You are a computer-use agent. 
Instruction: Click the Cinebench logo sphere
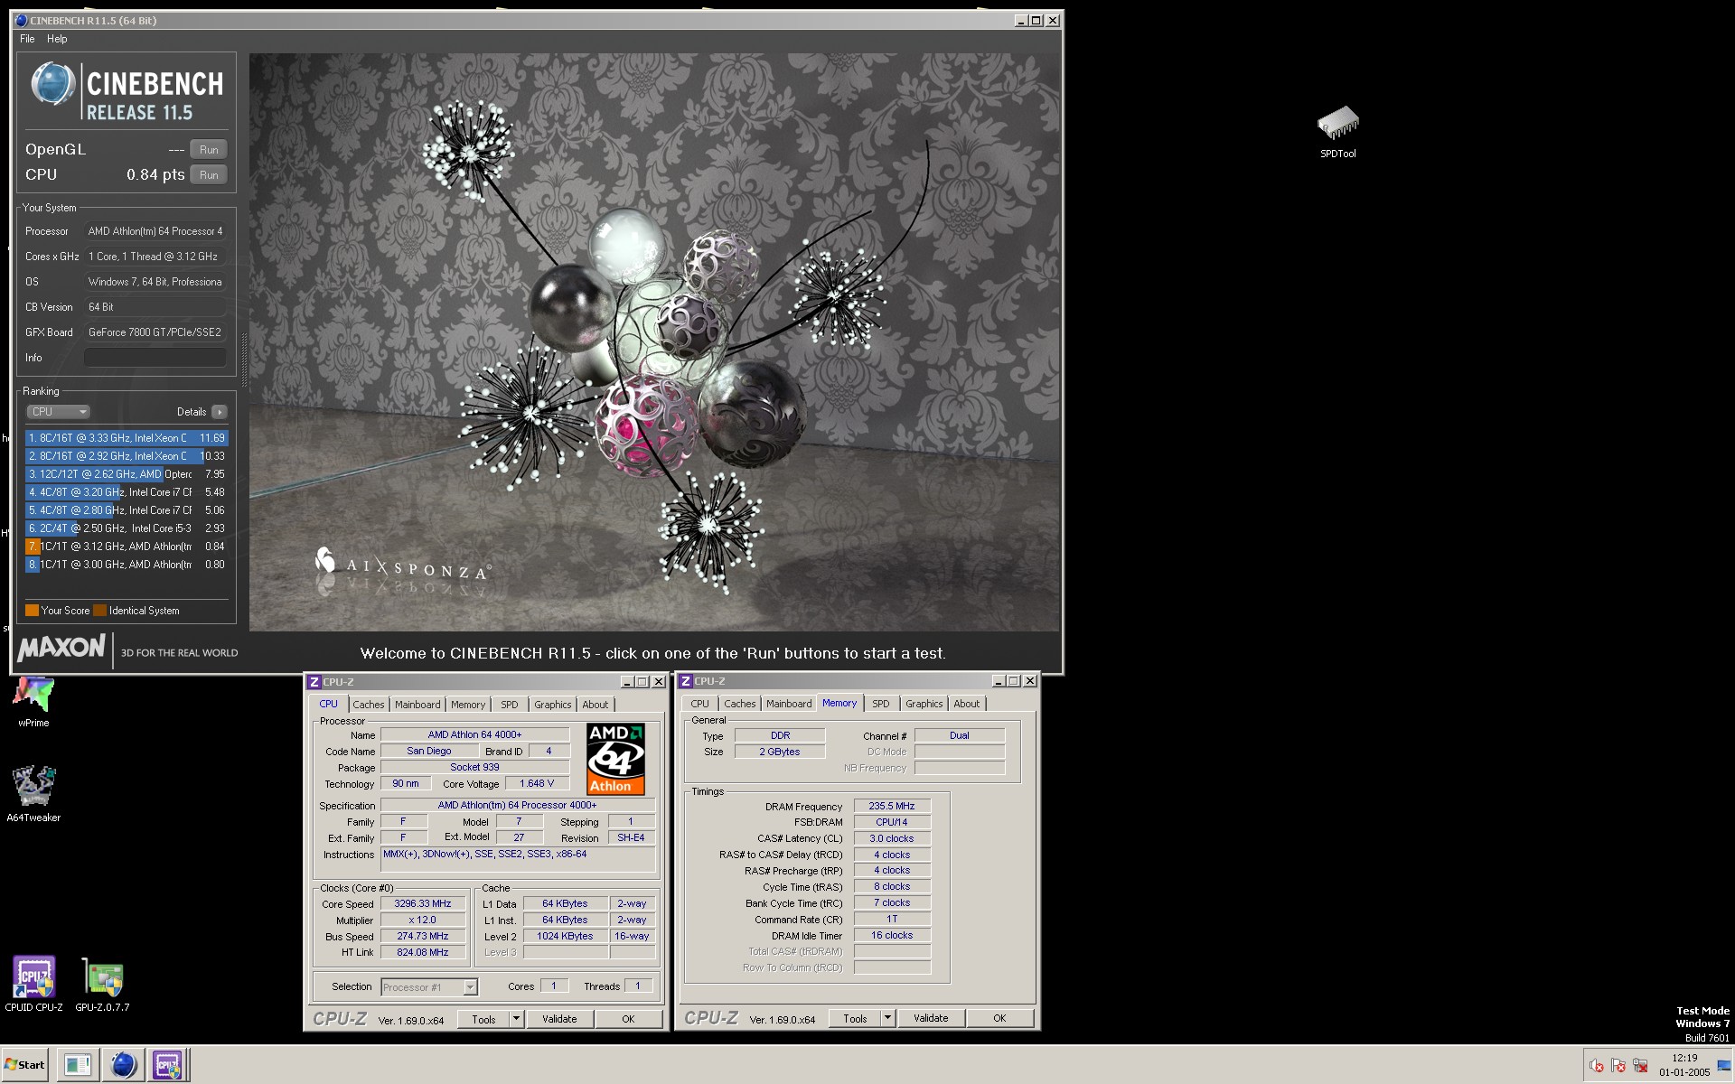tap(52, 84)
